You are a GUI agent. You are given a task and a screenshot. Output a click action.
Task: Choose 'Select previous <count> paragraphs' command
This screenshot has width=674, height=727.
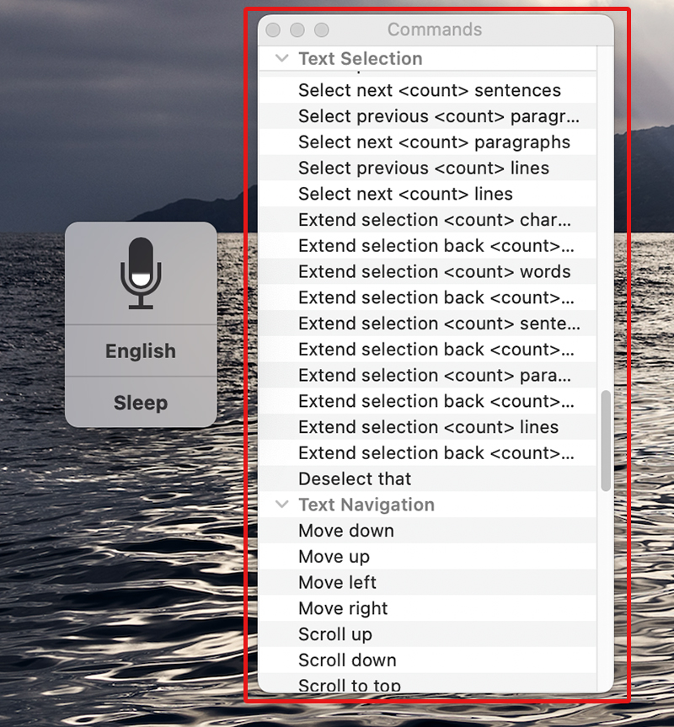429,116
